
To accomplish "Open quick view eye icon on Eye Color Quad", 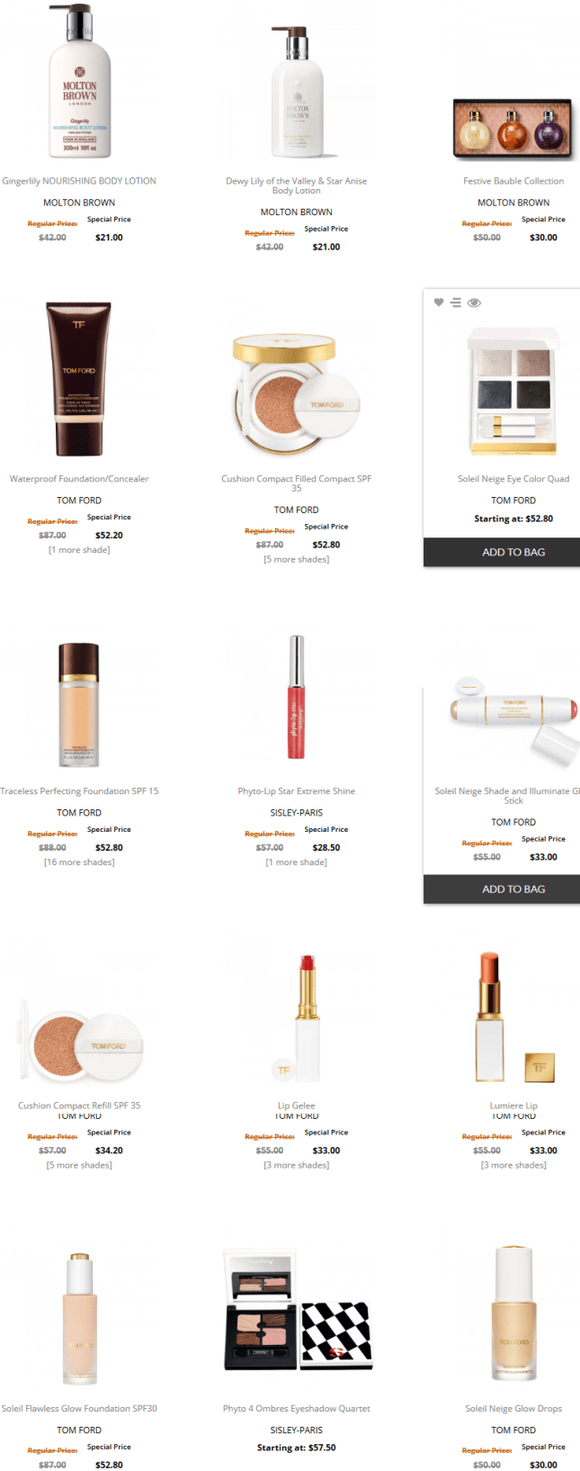I will click(474, 302).
